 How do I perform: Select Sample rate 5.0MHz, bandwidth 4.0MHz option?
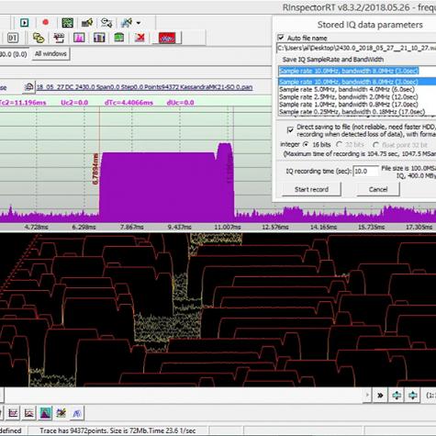pos(347,89)
